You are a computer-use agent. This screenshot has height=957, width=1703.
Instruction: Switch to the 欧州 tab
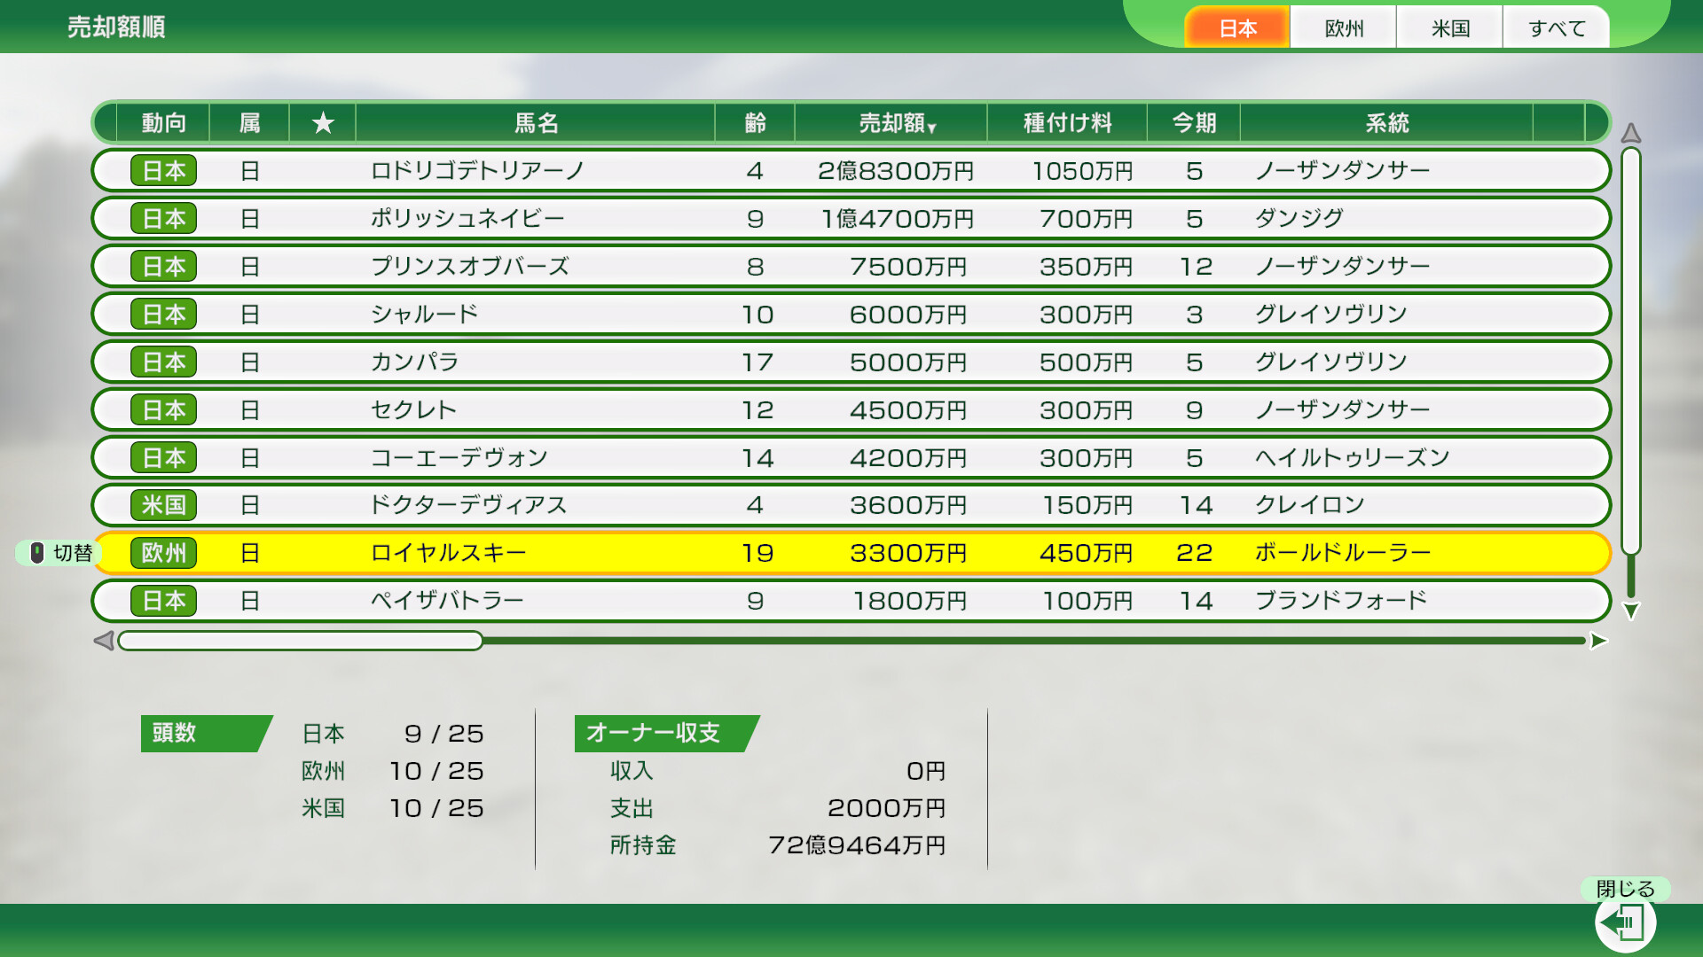[1342, 27]
